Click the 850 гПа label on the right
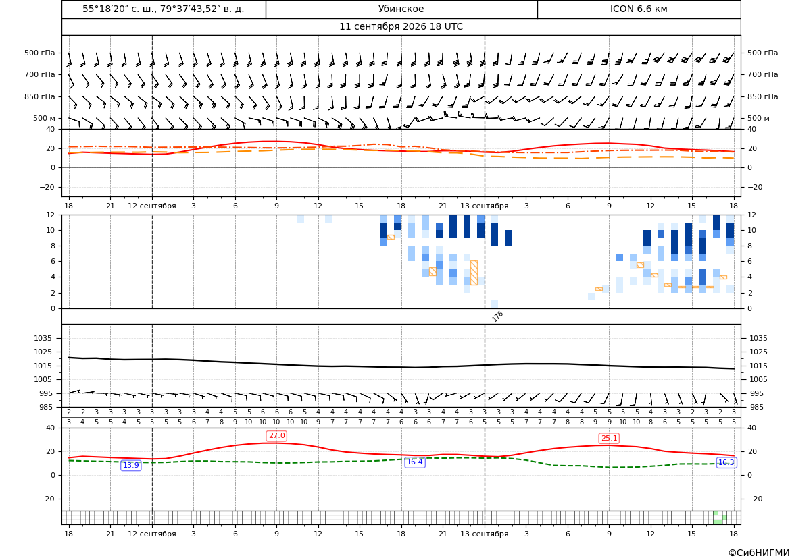Screen dimensions: 790x558 tap(763, 96)
